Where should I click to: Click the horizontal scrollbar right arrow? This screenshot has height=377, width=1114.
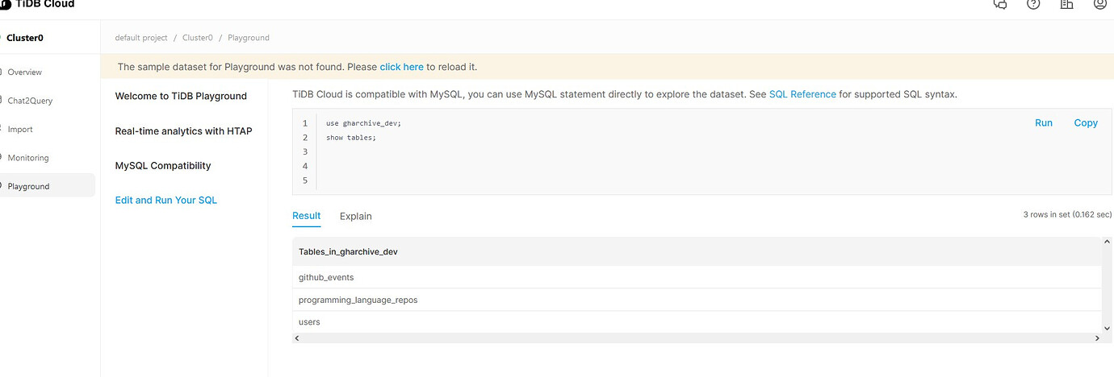point(1096,338)
